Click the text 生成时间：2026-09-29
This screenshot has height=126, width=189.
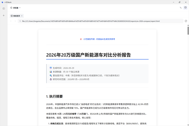64,68
